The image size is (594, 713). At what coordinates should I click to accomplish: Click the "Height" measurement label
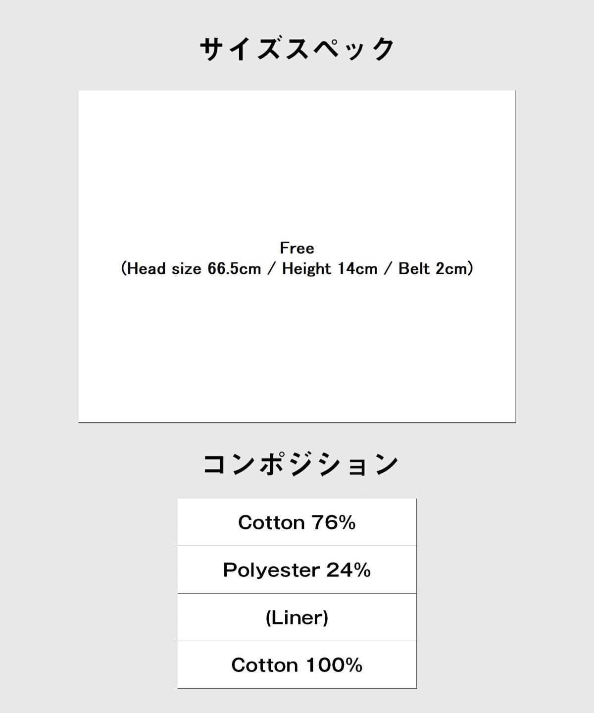point(306,269)
